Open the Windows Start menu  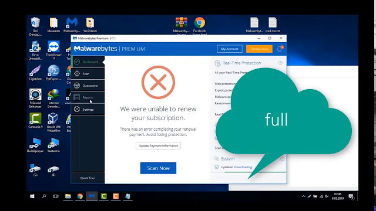tap(32, 196)
